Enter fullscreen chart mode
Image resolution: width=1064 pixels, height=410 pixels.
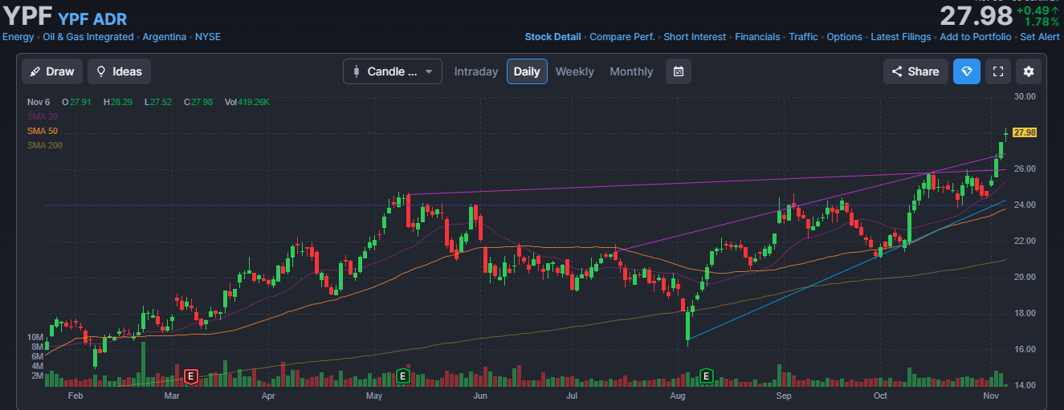(x=998, y=71)
